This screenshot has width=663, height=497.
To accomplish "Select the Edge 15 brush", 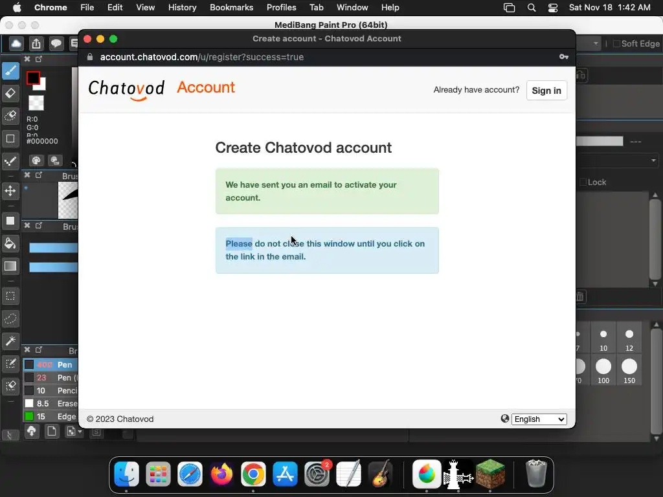I will tap(51, 416).
